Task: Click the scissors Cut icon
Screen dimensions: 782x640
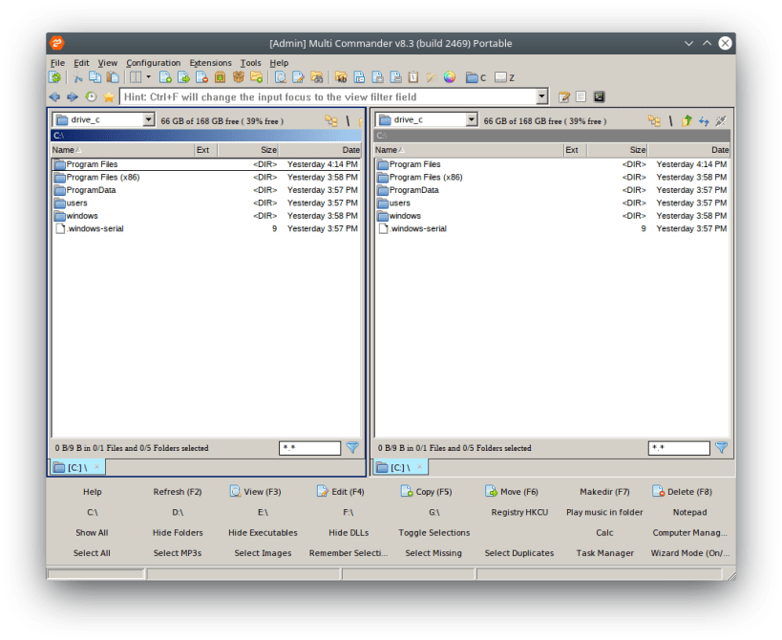Action: click(77, 77)
